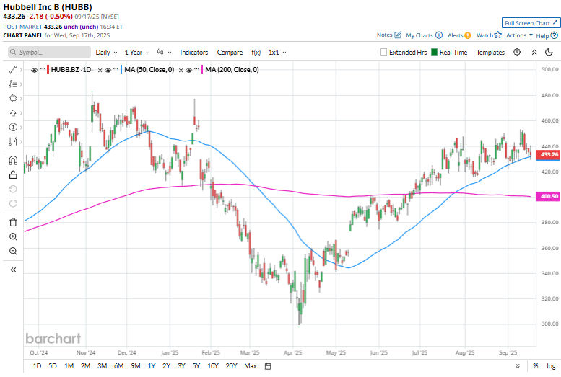The image size is (561, 377).
Task: Open the Compare menu
Action: pyautogui.click(x=230, y=52)
